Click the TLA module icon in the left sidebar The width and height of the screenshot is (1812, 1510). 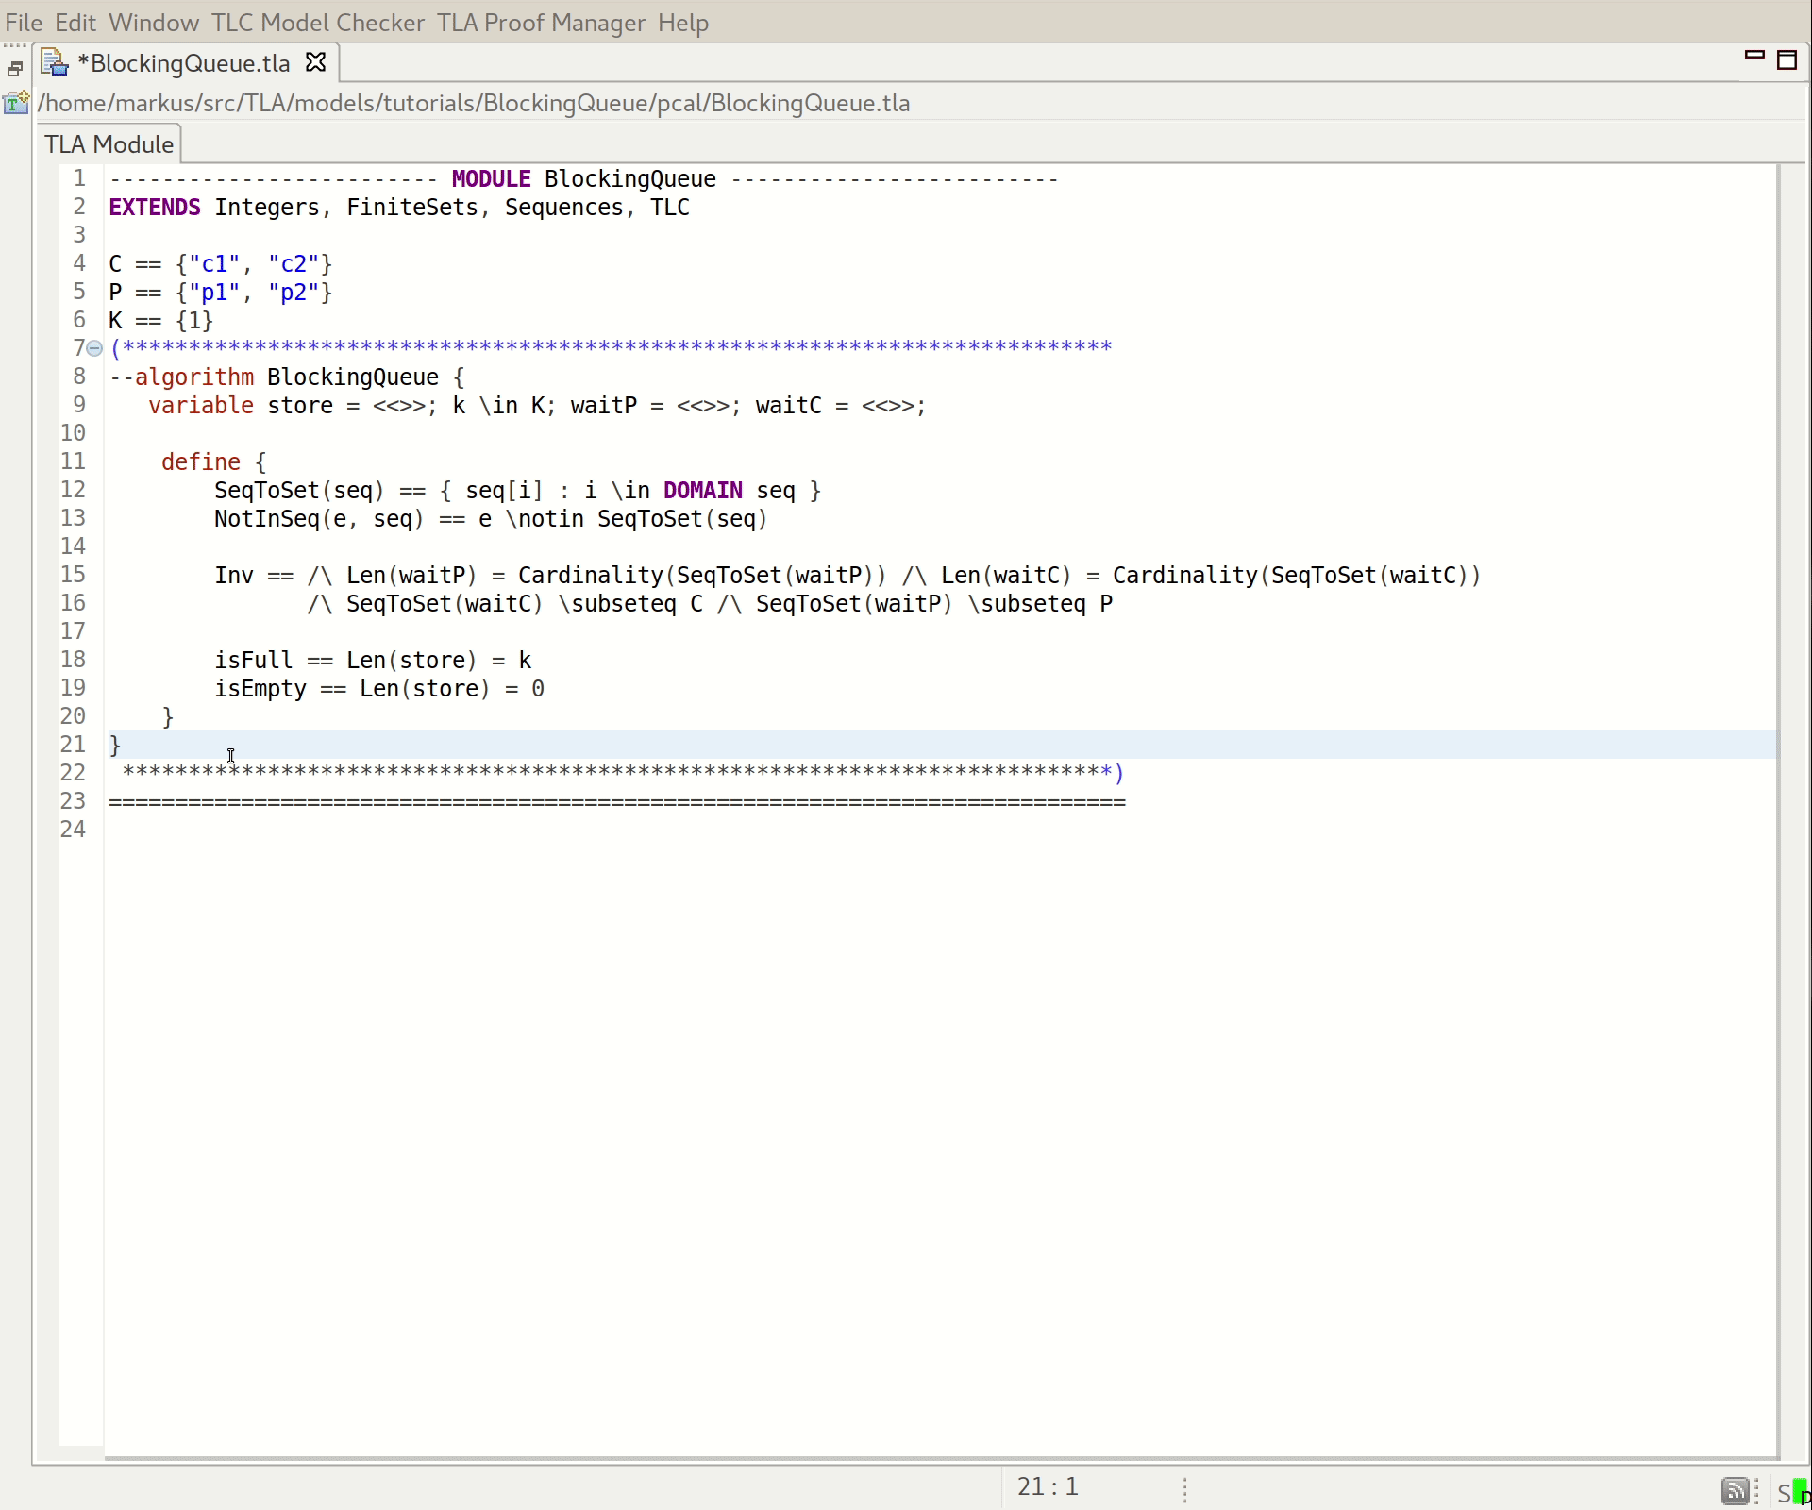pyautogui.click(x=16, y=104)
